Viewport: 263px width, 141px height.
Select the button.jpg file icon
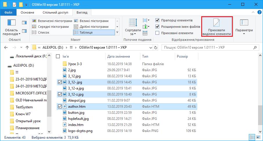[x=65, y=113]
